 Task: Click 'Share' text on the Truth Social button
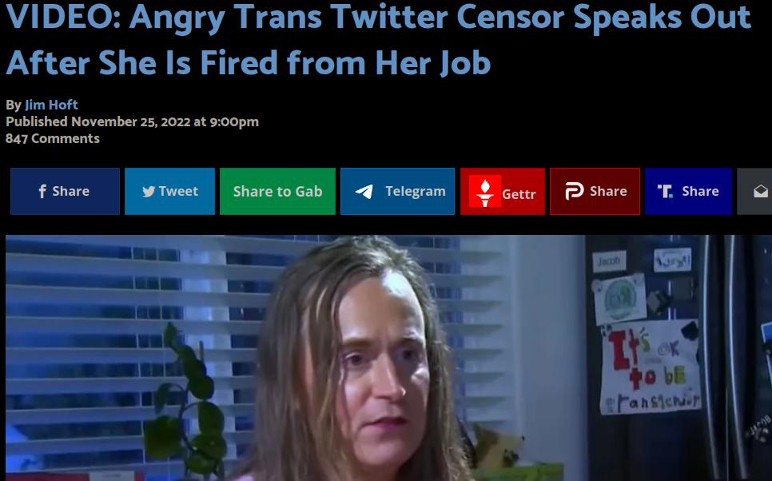(700, 191)
